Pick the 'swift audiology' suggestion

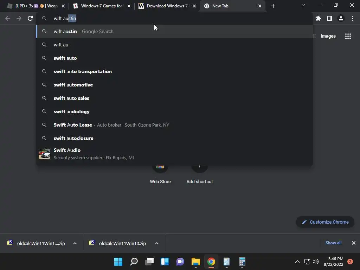174,111
